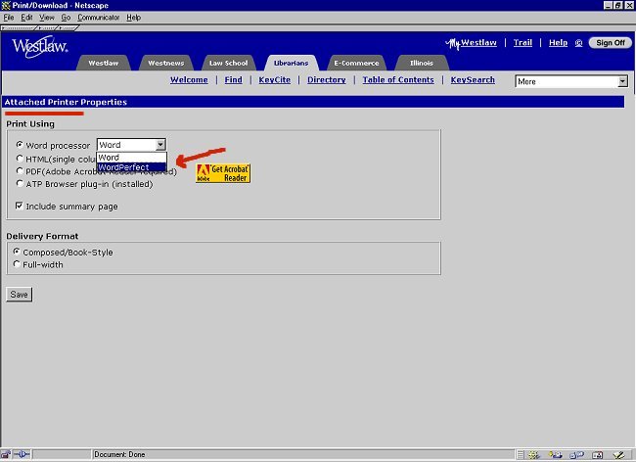Click the security lock icon in status bar
The height and width of the screenshot is (462, 636).
pos(8,454)
